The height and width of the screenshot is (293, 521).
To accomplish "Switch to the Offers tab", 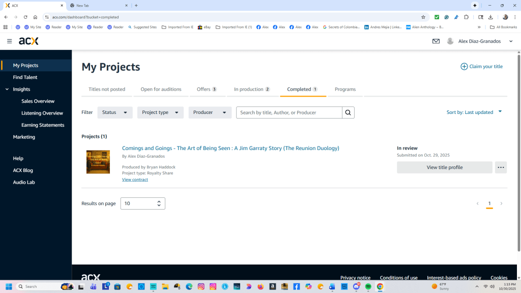I will [207, 90].
